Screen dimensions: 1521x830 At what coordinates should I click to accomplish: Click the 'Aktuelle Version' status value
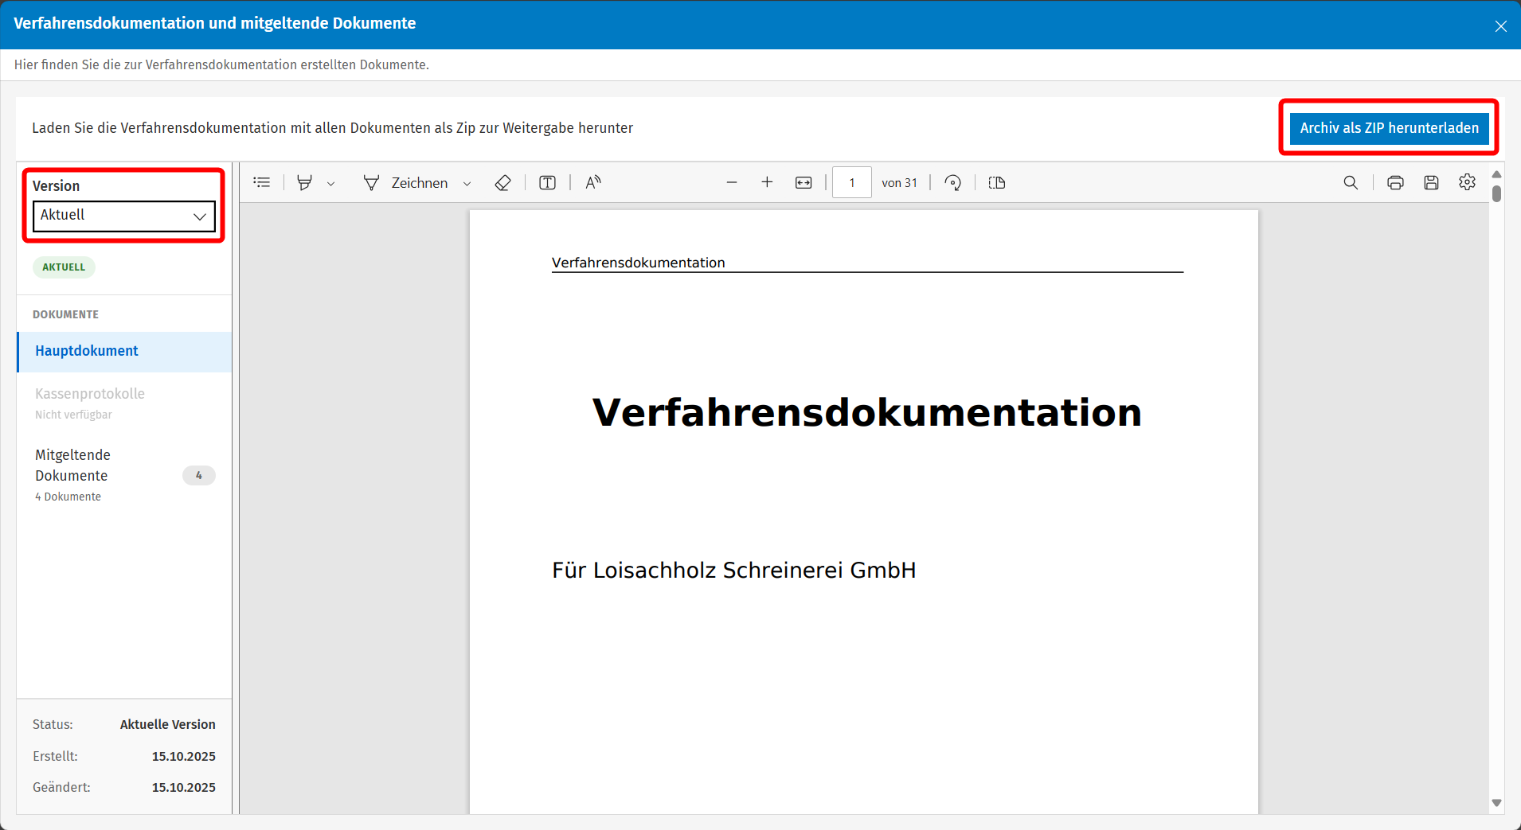tap(168, 725)
